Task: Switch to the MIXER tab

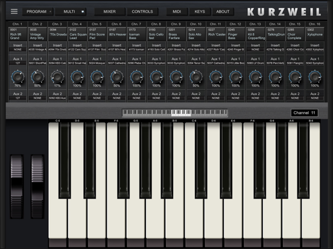Action: coord(110,11)
